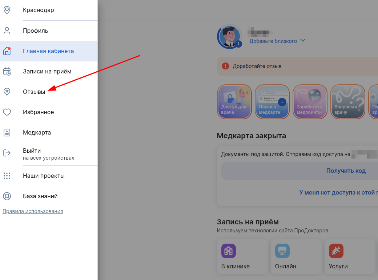Click У меня нет доступа link
Viewport: 378px width, 280px height.
point(338,192)
